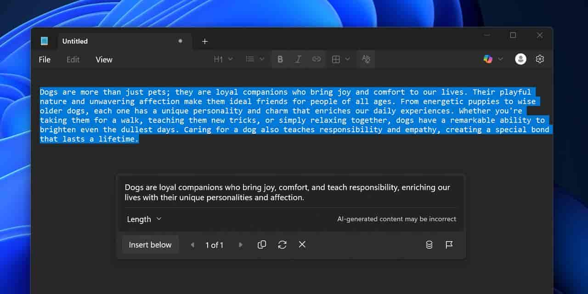Click the word 'Dogs' starting the document
Screen dimensions: 588x294
pyautogui.click(x=49, y=92)
